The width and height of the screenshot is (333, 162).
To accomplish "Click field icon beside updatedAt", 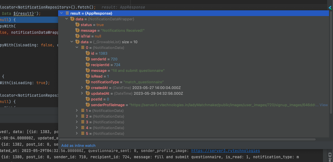I will (88, 93).
